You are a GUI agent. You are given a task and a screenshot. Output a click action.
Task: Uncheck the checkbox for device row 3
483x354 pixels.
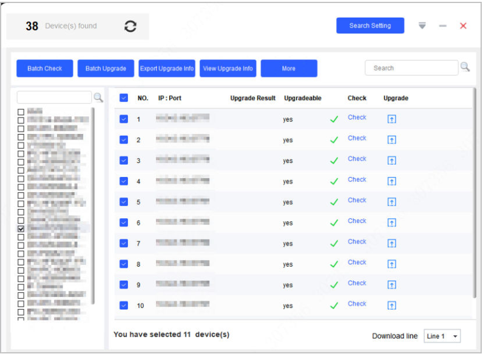124,161
